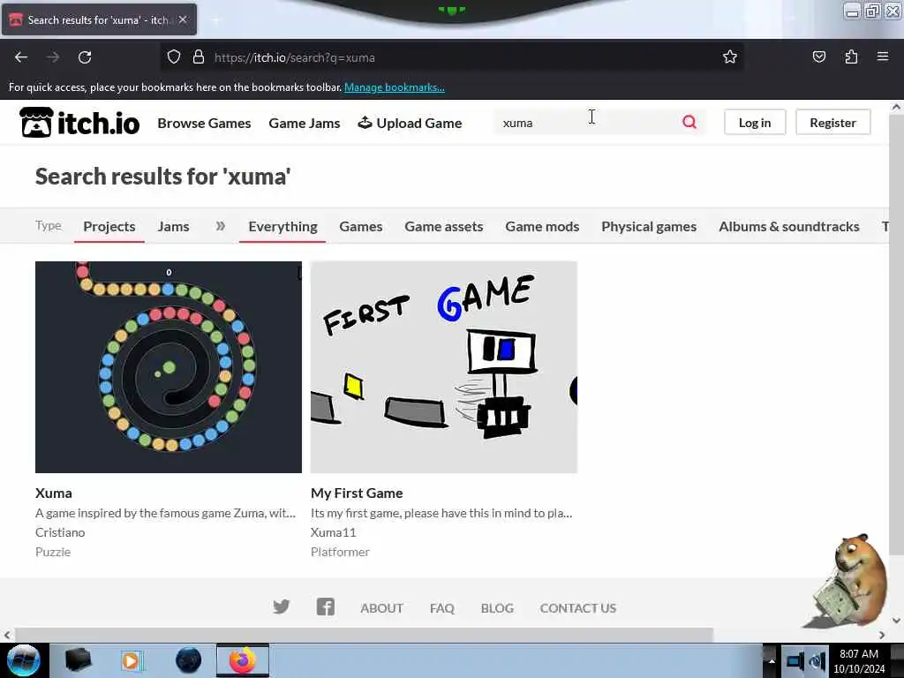This screenshot has width=904, height=678.
Task: Open Browse Games in the navigation
Action: coord(204,123)
